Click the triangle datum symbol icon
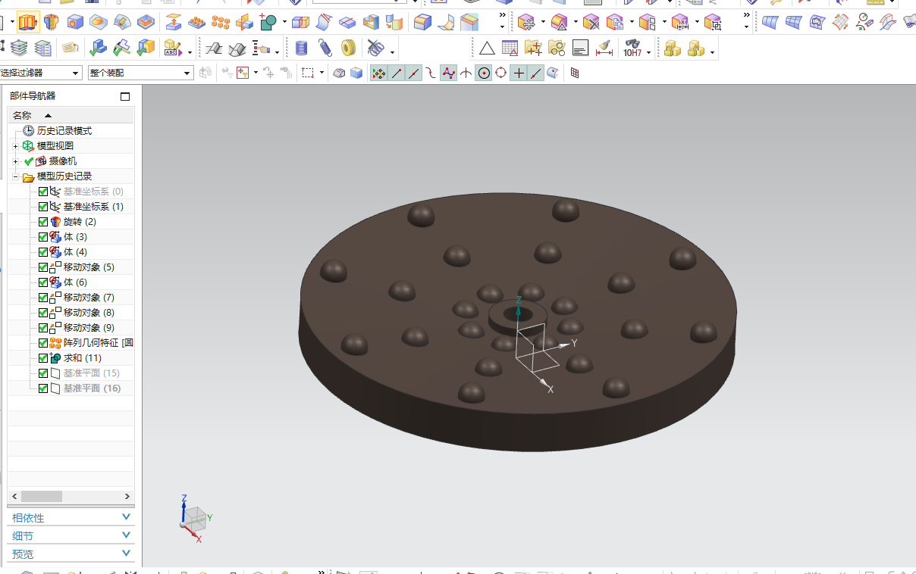The image size is (916, 574). tap(487, 48)
